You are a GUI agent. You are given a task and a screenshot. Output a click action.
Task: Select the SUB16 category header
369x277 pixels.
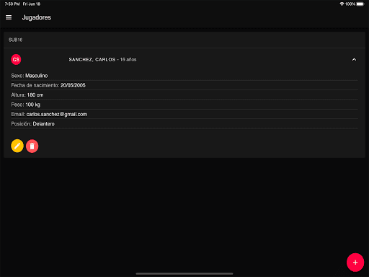[184, 40]
